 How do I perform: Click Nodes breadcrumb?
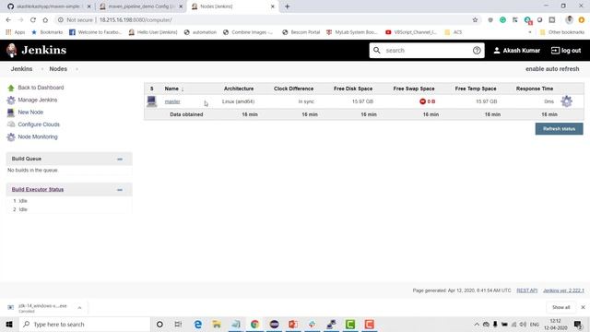pos(58,69)
